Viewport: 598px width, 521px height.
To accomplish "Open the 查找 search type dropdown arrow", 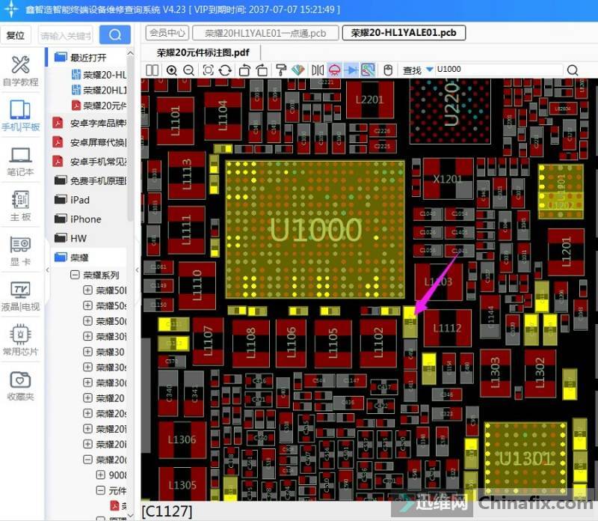I will coord(430,70).
